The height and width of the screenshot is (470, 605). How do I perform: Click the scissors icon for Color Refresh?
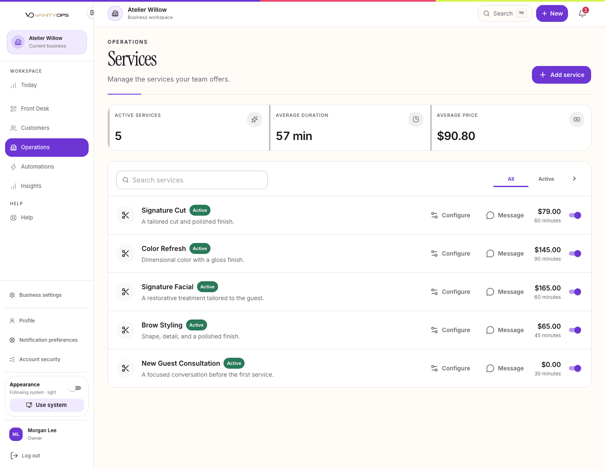point(126,253)
